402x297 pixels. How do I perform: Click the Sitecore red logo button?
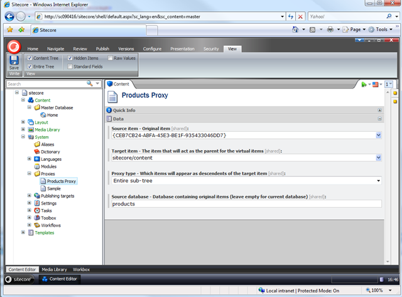pyautogui.click(x=14, y=46)
